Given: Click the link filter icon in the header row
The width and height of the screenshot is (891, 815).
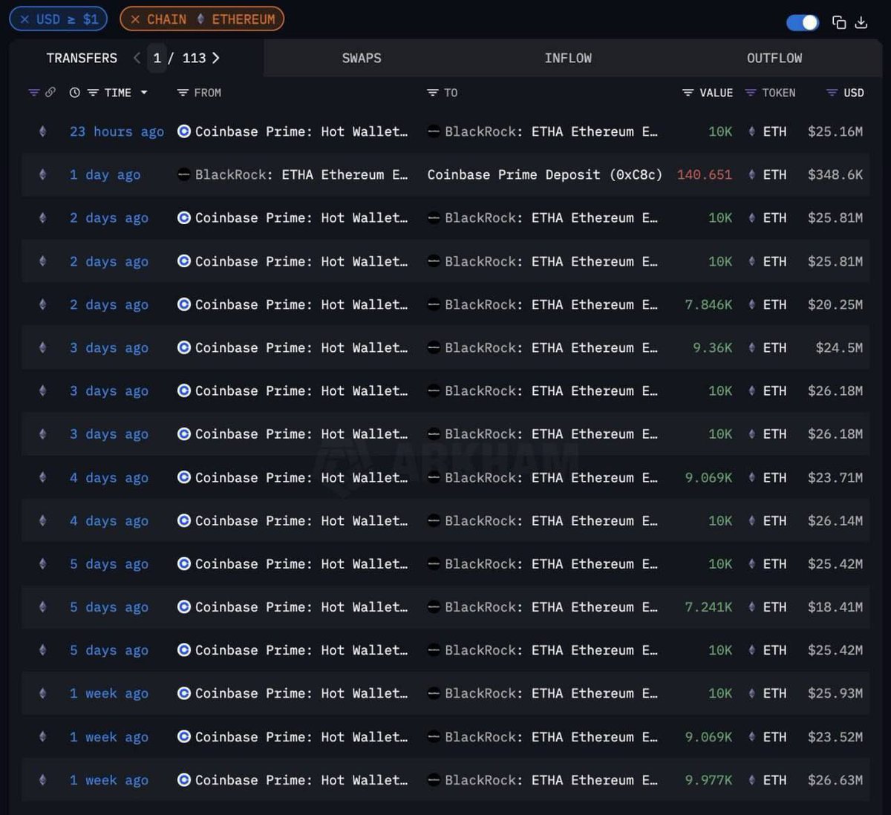Looking at the screenshot, I should [x=50, y=92].
